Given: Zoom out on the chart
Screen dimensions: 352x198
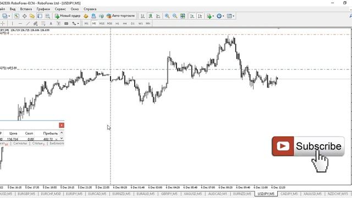Looking at the screenshot, I should (175, 16).
